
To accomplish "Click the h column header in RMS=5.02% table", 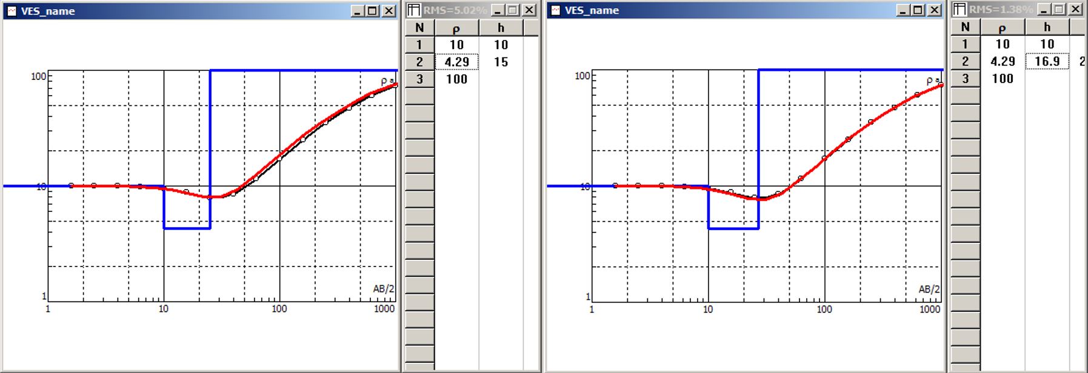I will tap(501, 28).
